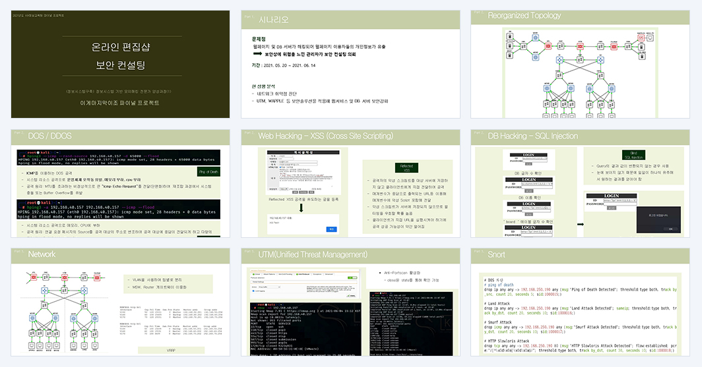Click the black arrow before 보안상에 위협을 text
The width and height of the screenshot is (702, 367).
tap(257, 53)
